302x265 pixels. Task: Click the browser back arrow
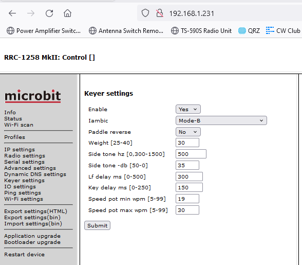12,13
